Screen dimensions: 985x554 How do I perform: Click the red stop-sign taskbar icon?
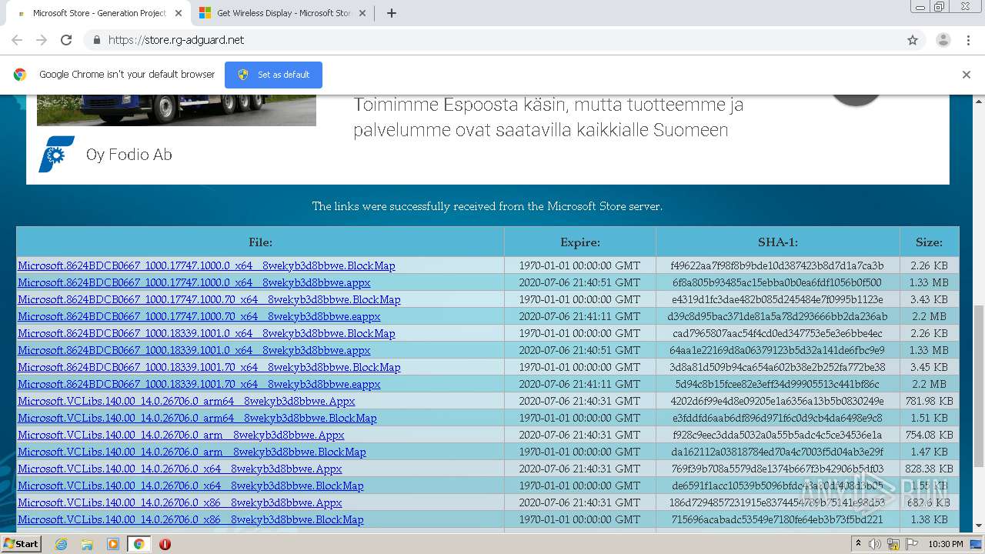pos(165,544)
